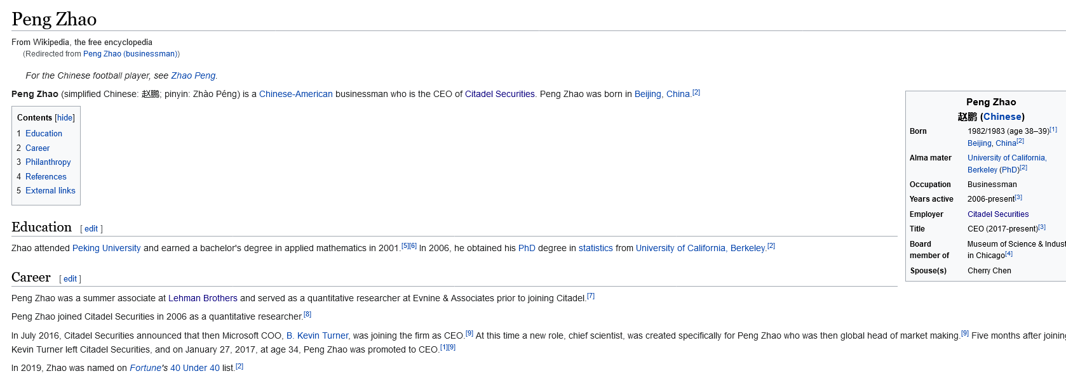Click the 'Employer' label in infobox
The image size is (1066, 390).
(x=926, y=214)
